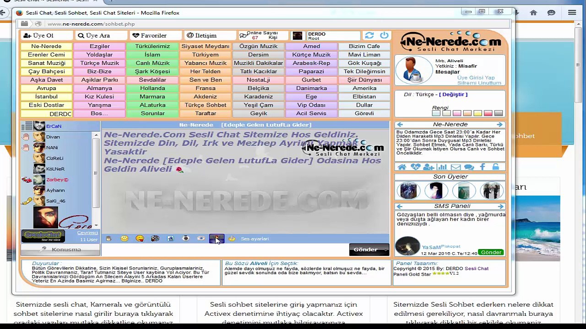Click the user list scrollbar up arrow

[96, 135]
